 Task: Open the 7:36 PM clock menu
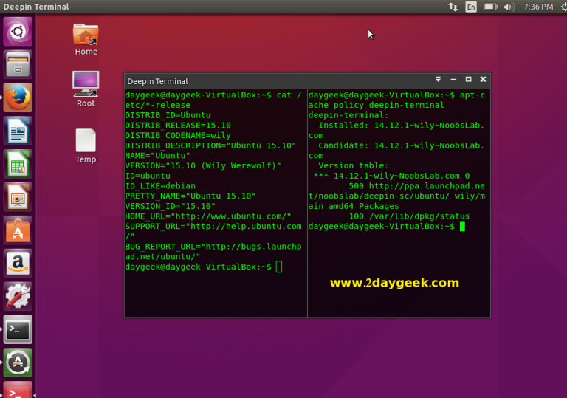point(538,7)
